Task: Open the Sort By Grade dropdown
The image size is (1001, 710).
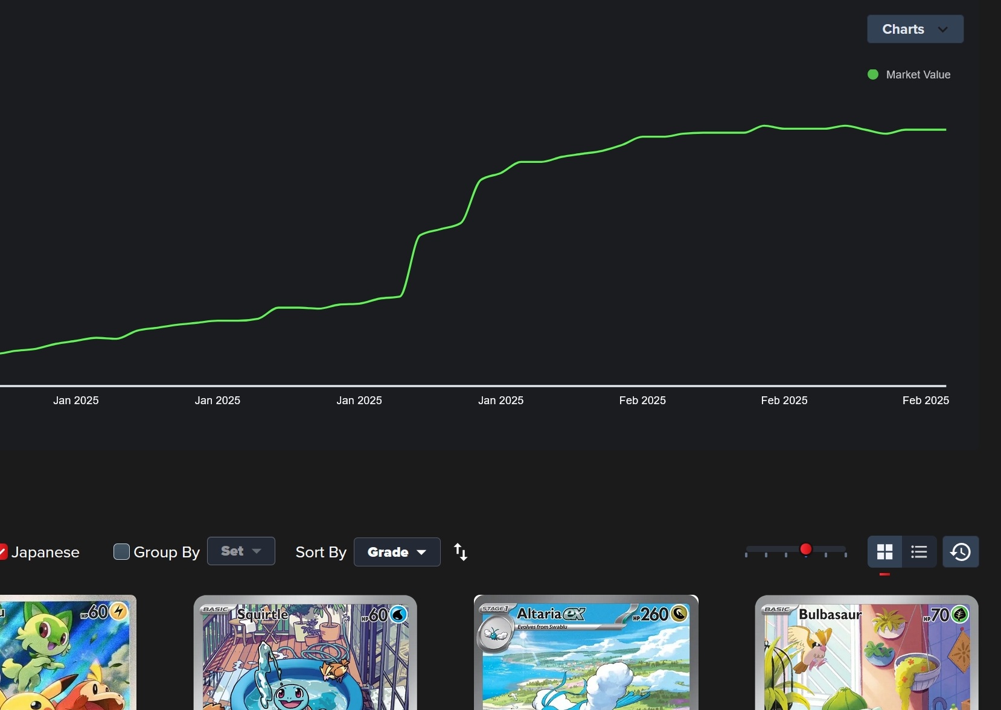Action: click(397, 552)
